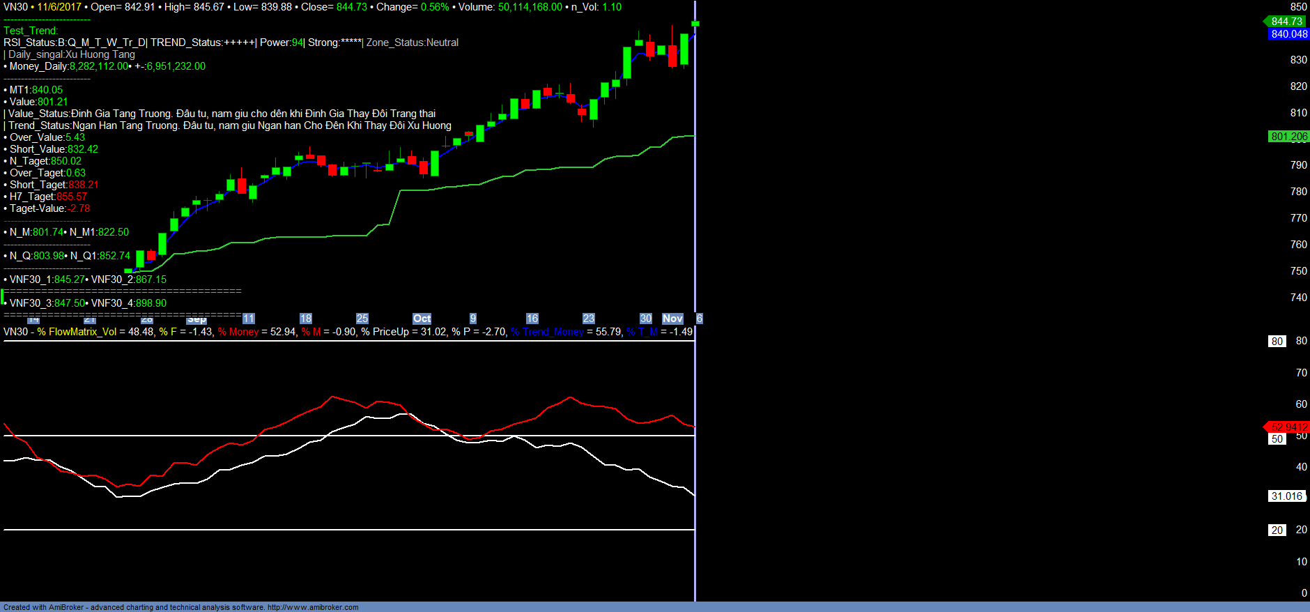Click the red 52.9412 indicator value tag
The image size is (1310, 612).
pyautogui.click(x=1288, y=427)
